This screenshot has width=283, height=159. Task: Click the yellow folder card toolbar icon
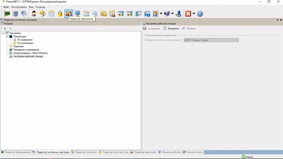(103, 14)
